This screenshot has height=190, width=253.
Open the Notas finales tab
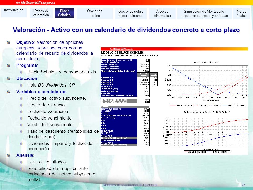(x=242, y=13)
